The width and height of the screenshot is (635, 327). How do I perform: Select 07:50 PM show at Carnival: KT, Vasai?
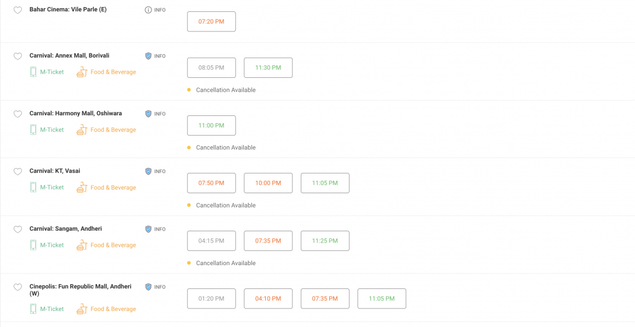pyautogui.click(x=211, y=183)
